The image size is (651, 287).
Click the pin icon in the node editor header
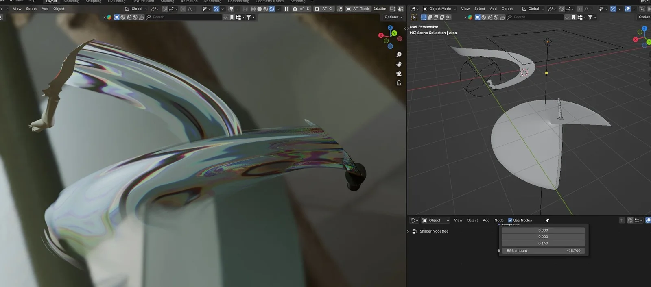click(x=547, y=220)
